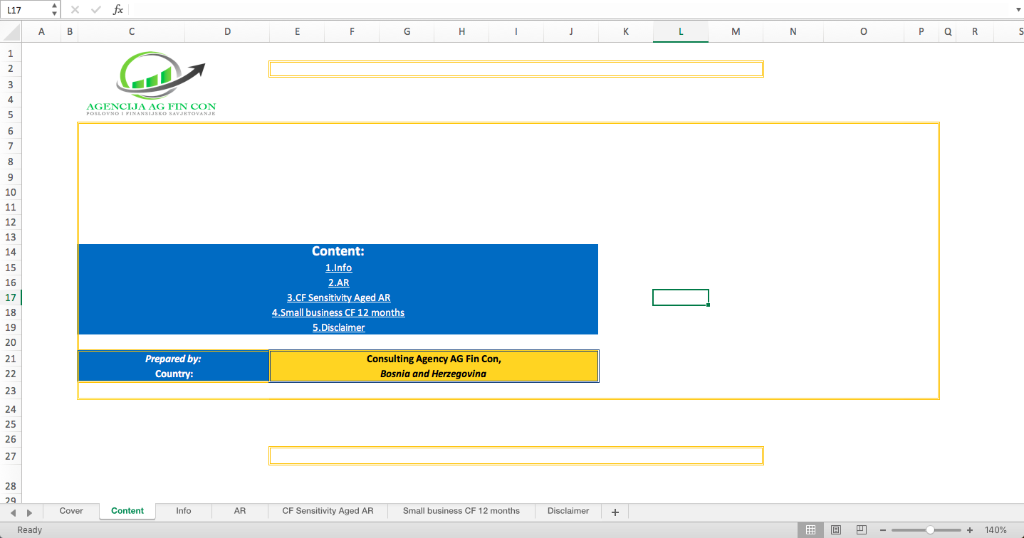
Task: Open the Cover sheet tab
Action: tap(71, 511)
